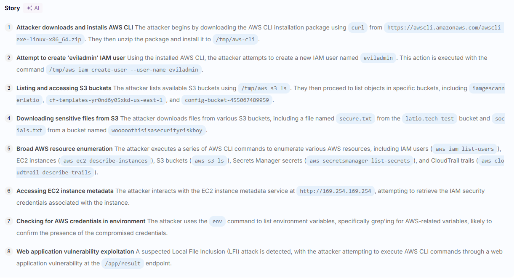
Task: Click the AI sparkle badge beside Story
Action: [33, 8]
